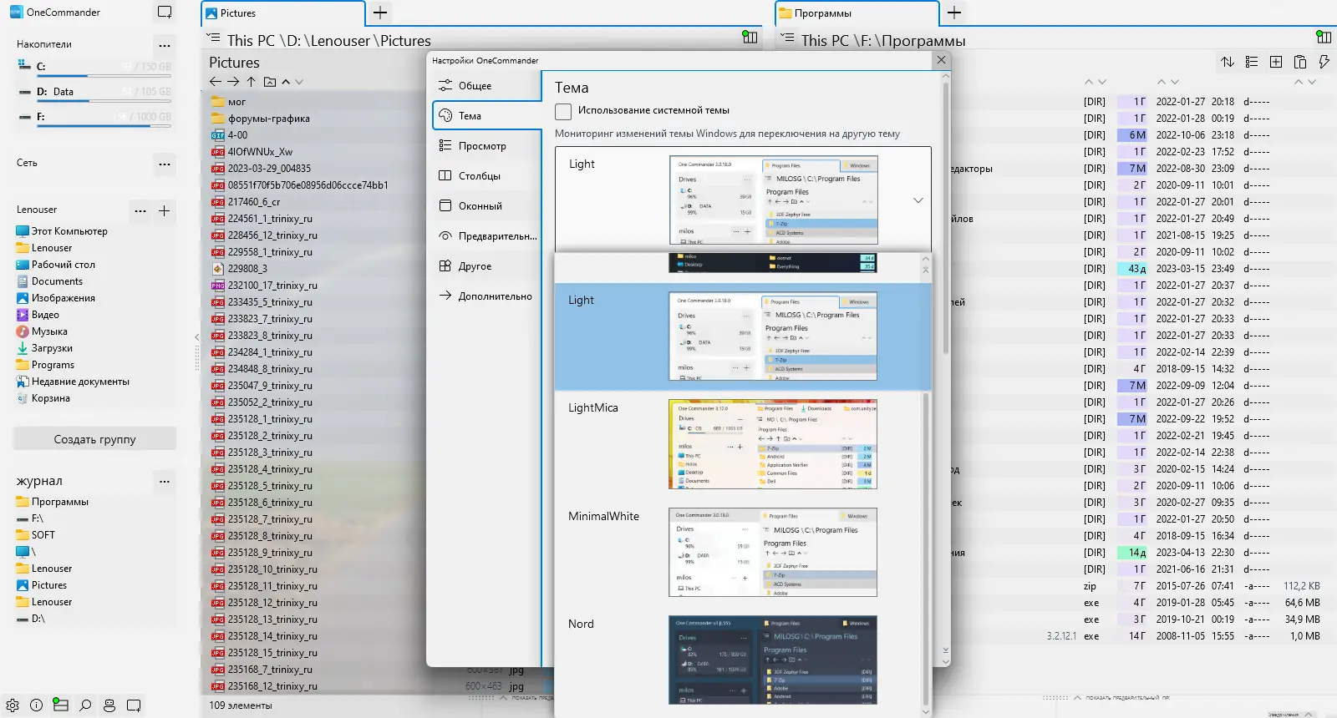Open the options menu of the Lenouser favorites group

point(140,210)
